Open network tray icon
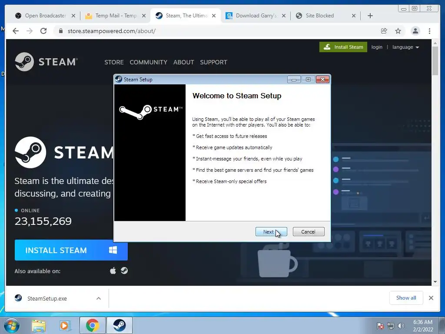The image size is (445, 334). [391, 326]
